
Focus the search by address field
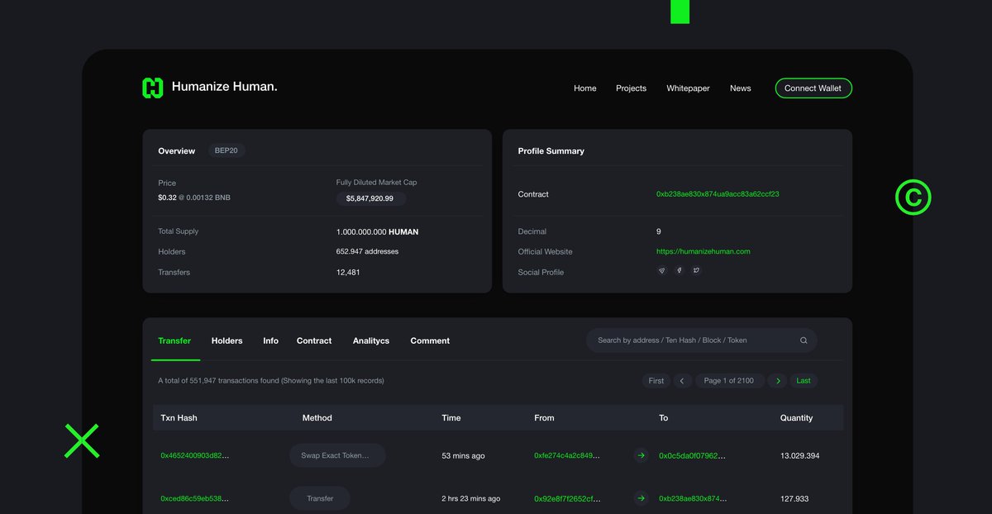tap(702, 340)
